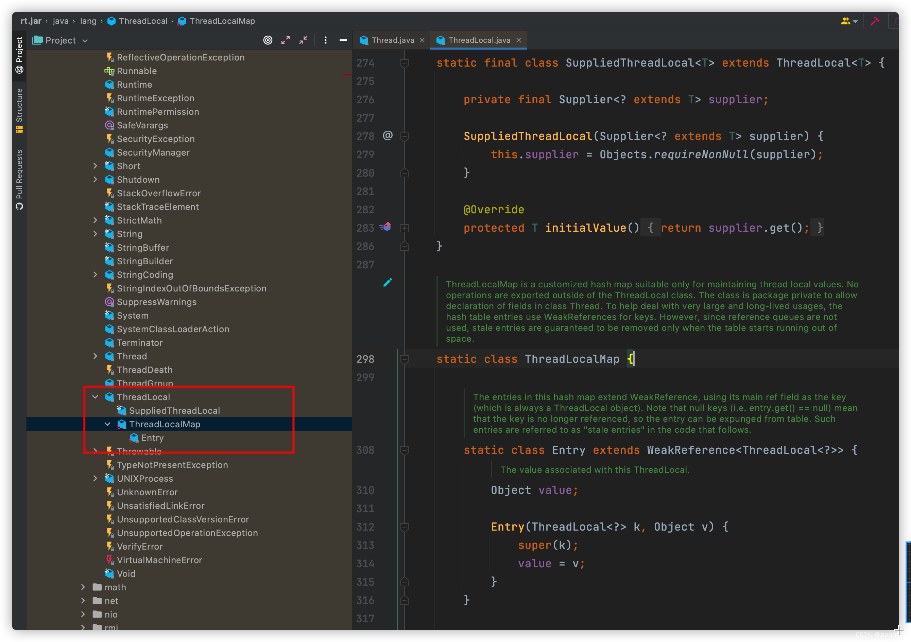Click the ThreadLocalMap icon in breadcrumb

pyautogui.click(x=182, y=21)
